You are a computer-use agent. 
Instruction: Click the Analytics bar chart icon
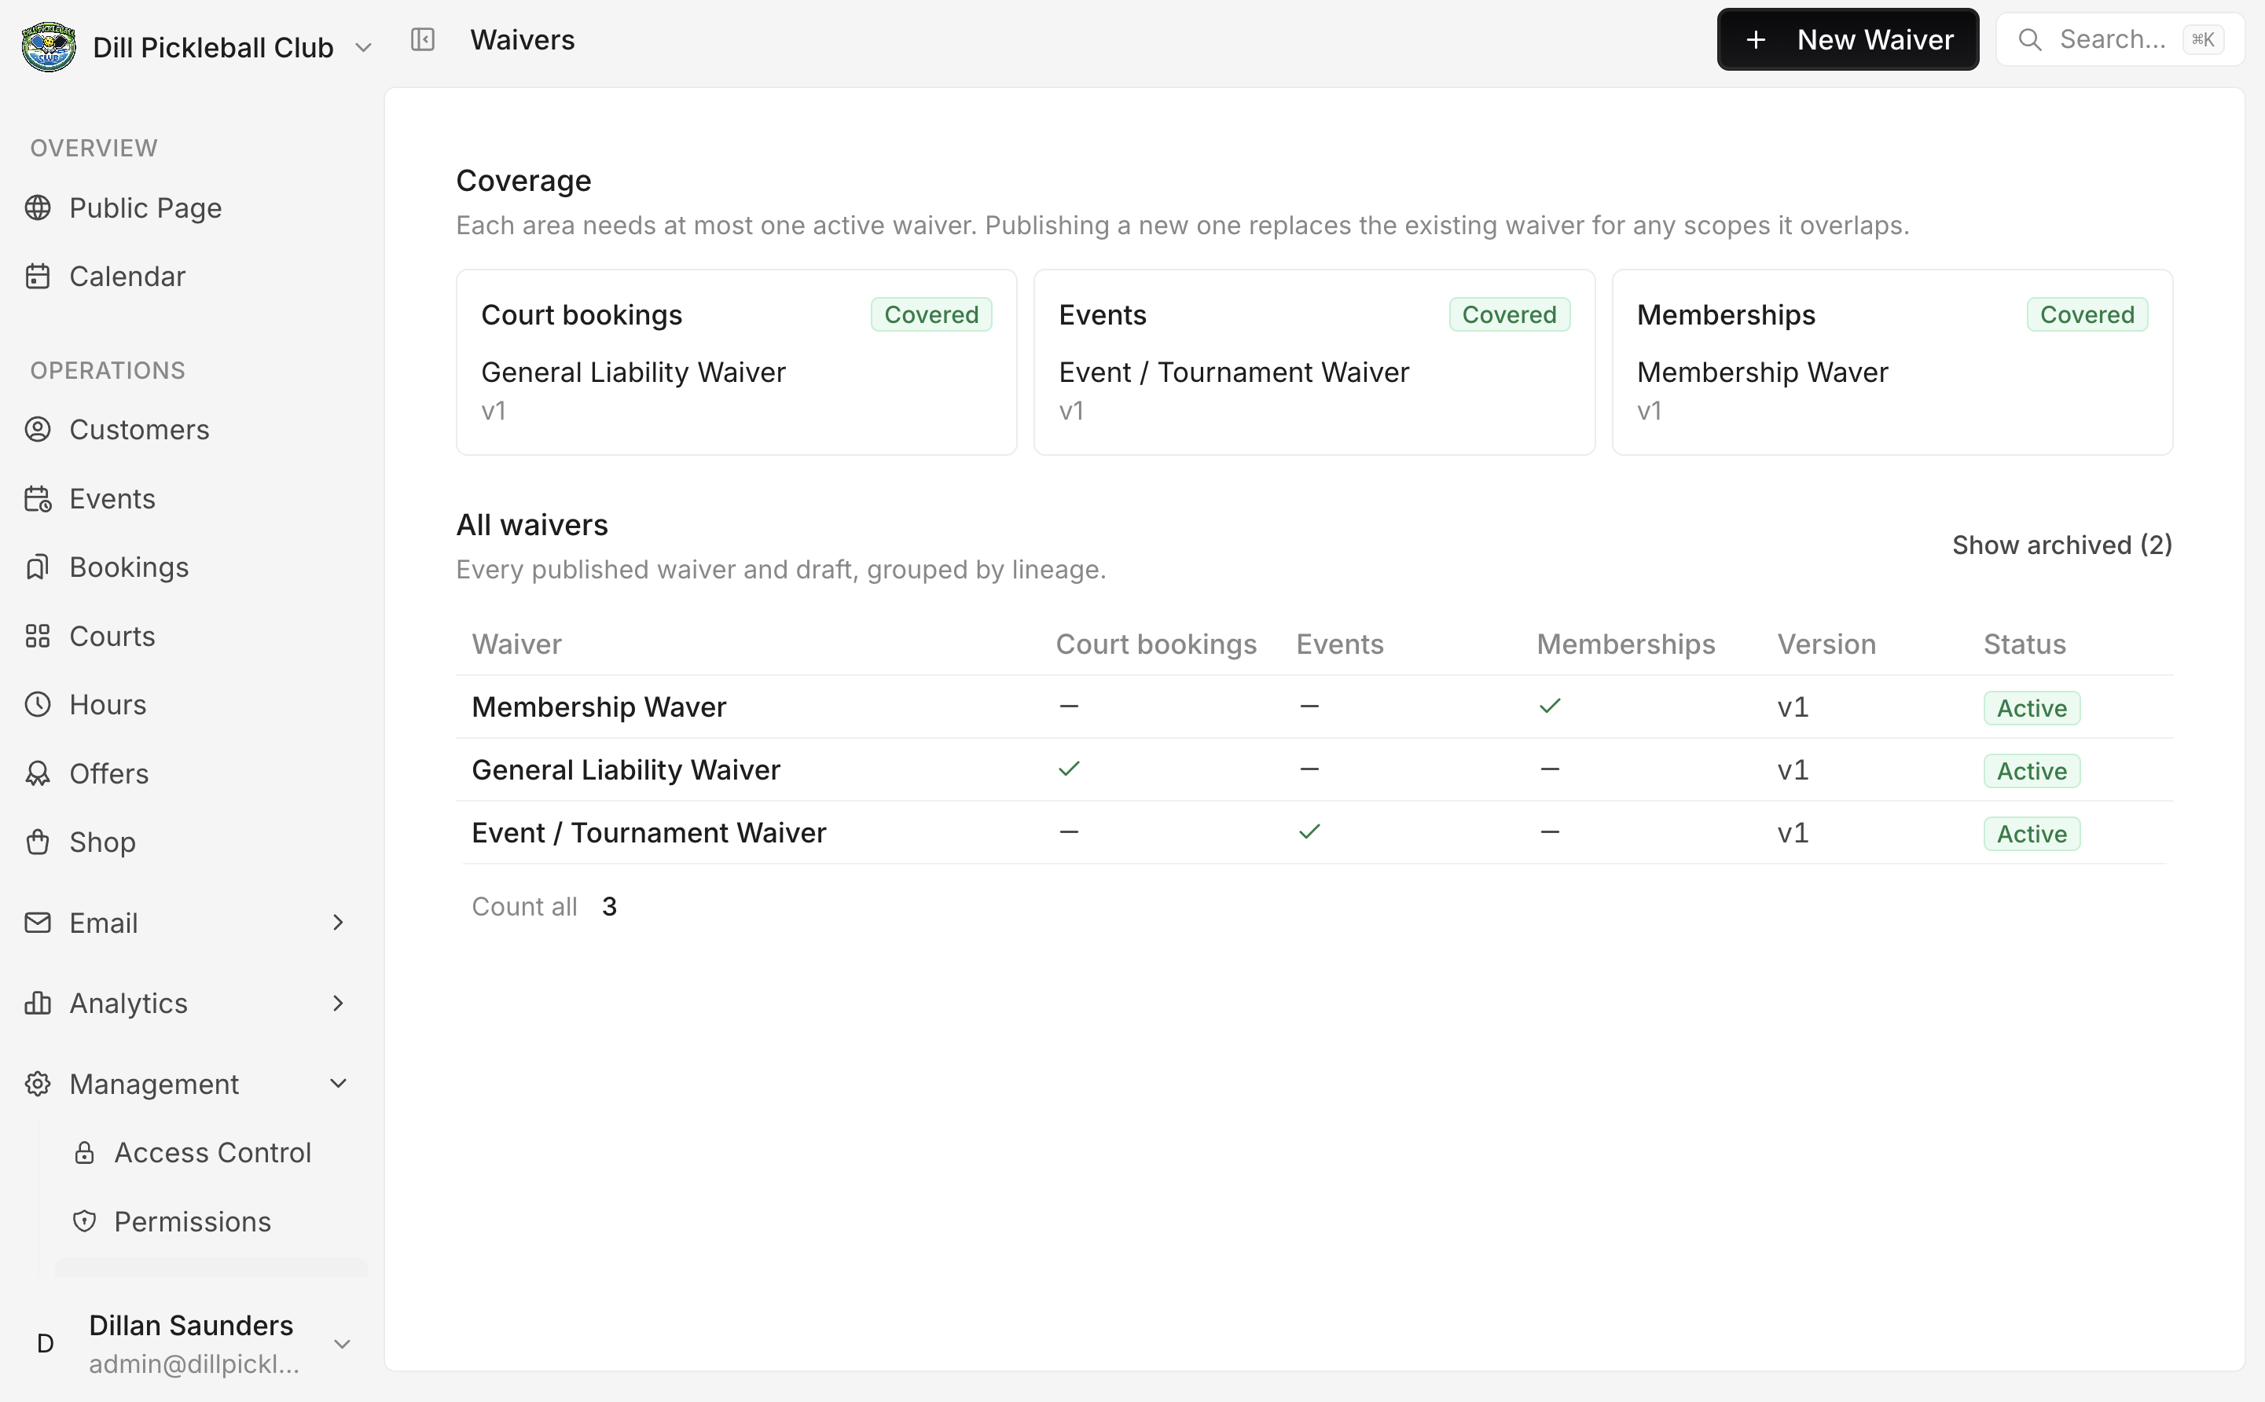click(38, 1004)
